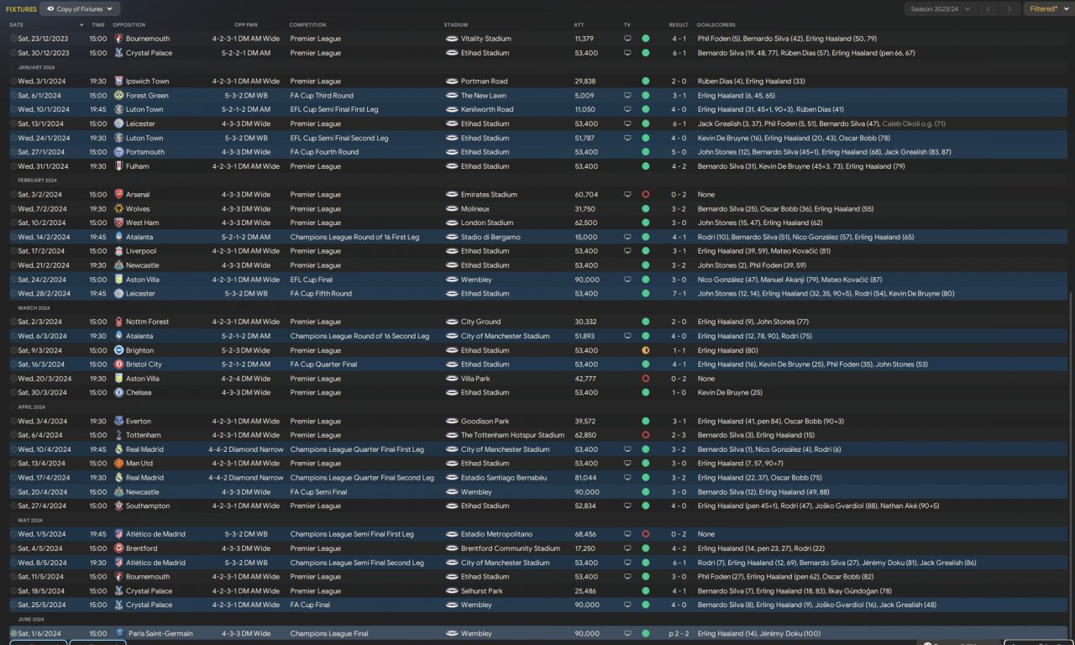Sort fixtures by the COMPETITION column header

point(307,25)
